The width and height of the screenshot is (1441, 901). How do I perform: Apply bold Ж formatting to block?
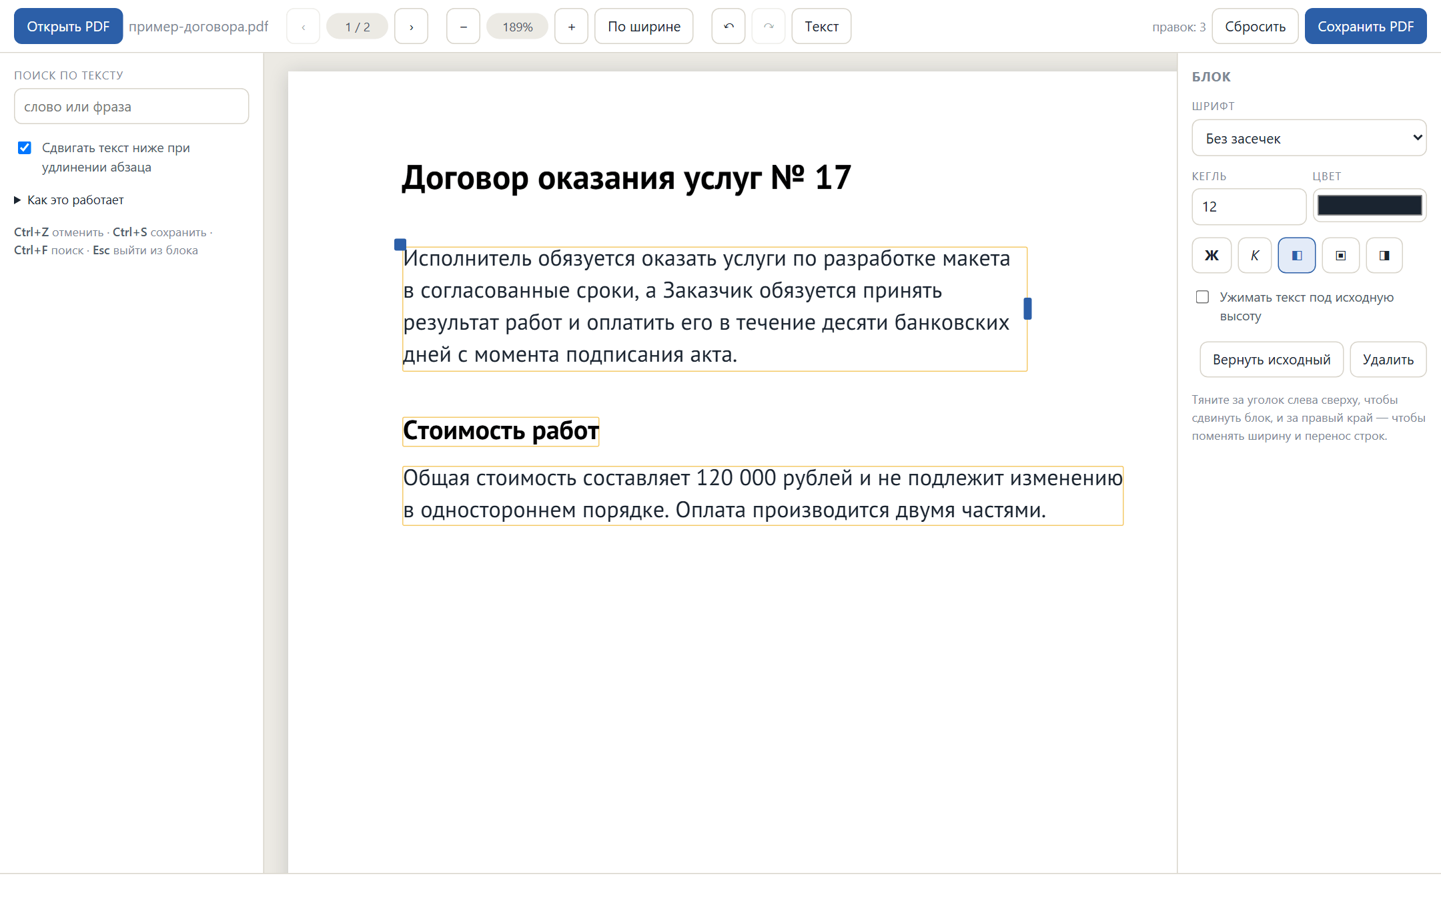coord(1212,256)
